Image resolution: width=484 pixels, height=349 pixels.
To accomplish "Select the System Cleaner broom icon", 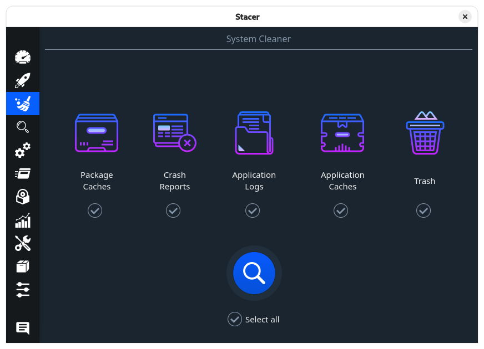I will pos(23,104).
